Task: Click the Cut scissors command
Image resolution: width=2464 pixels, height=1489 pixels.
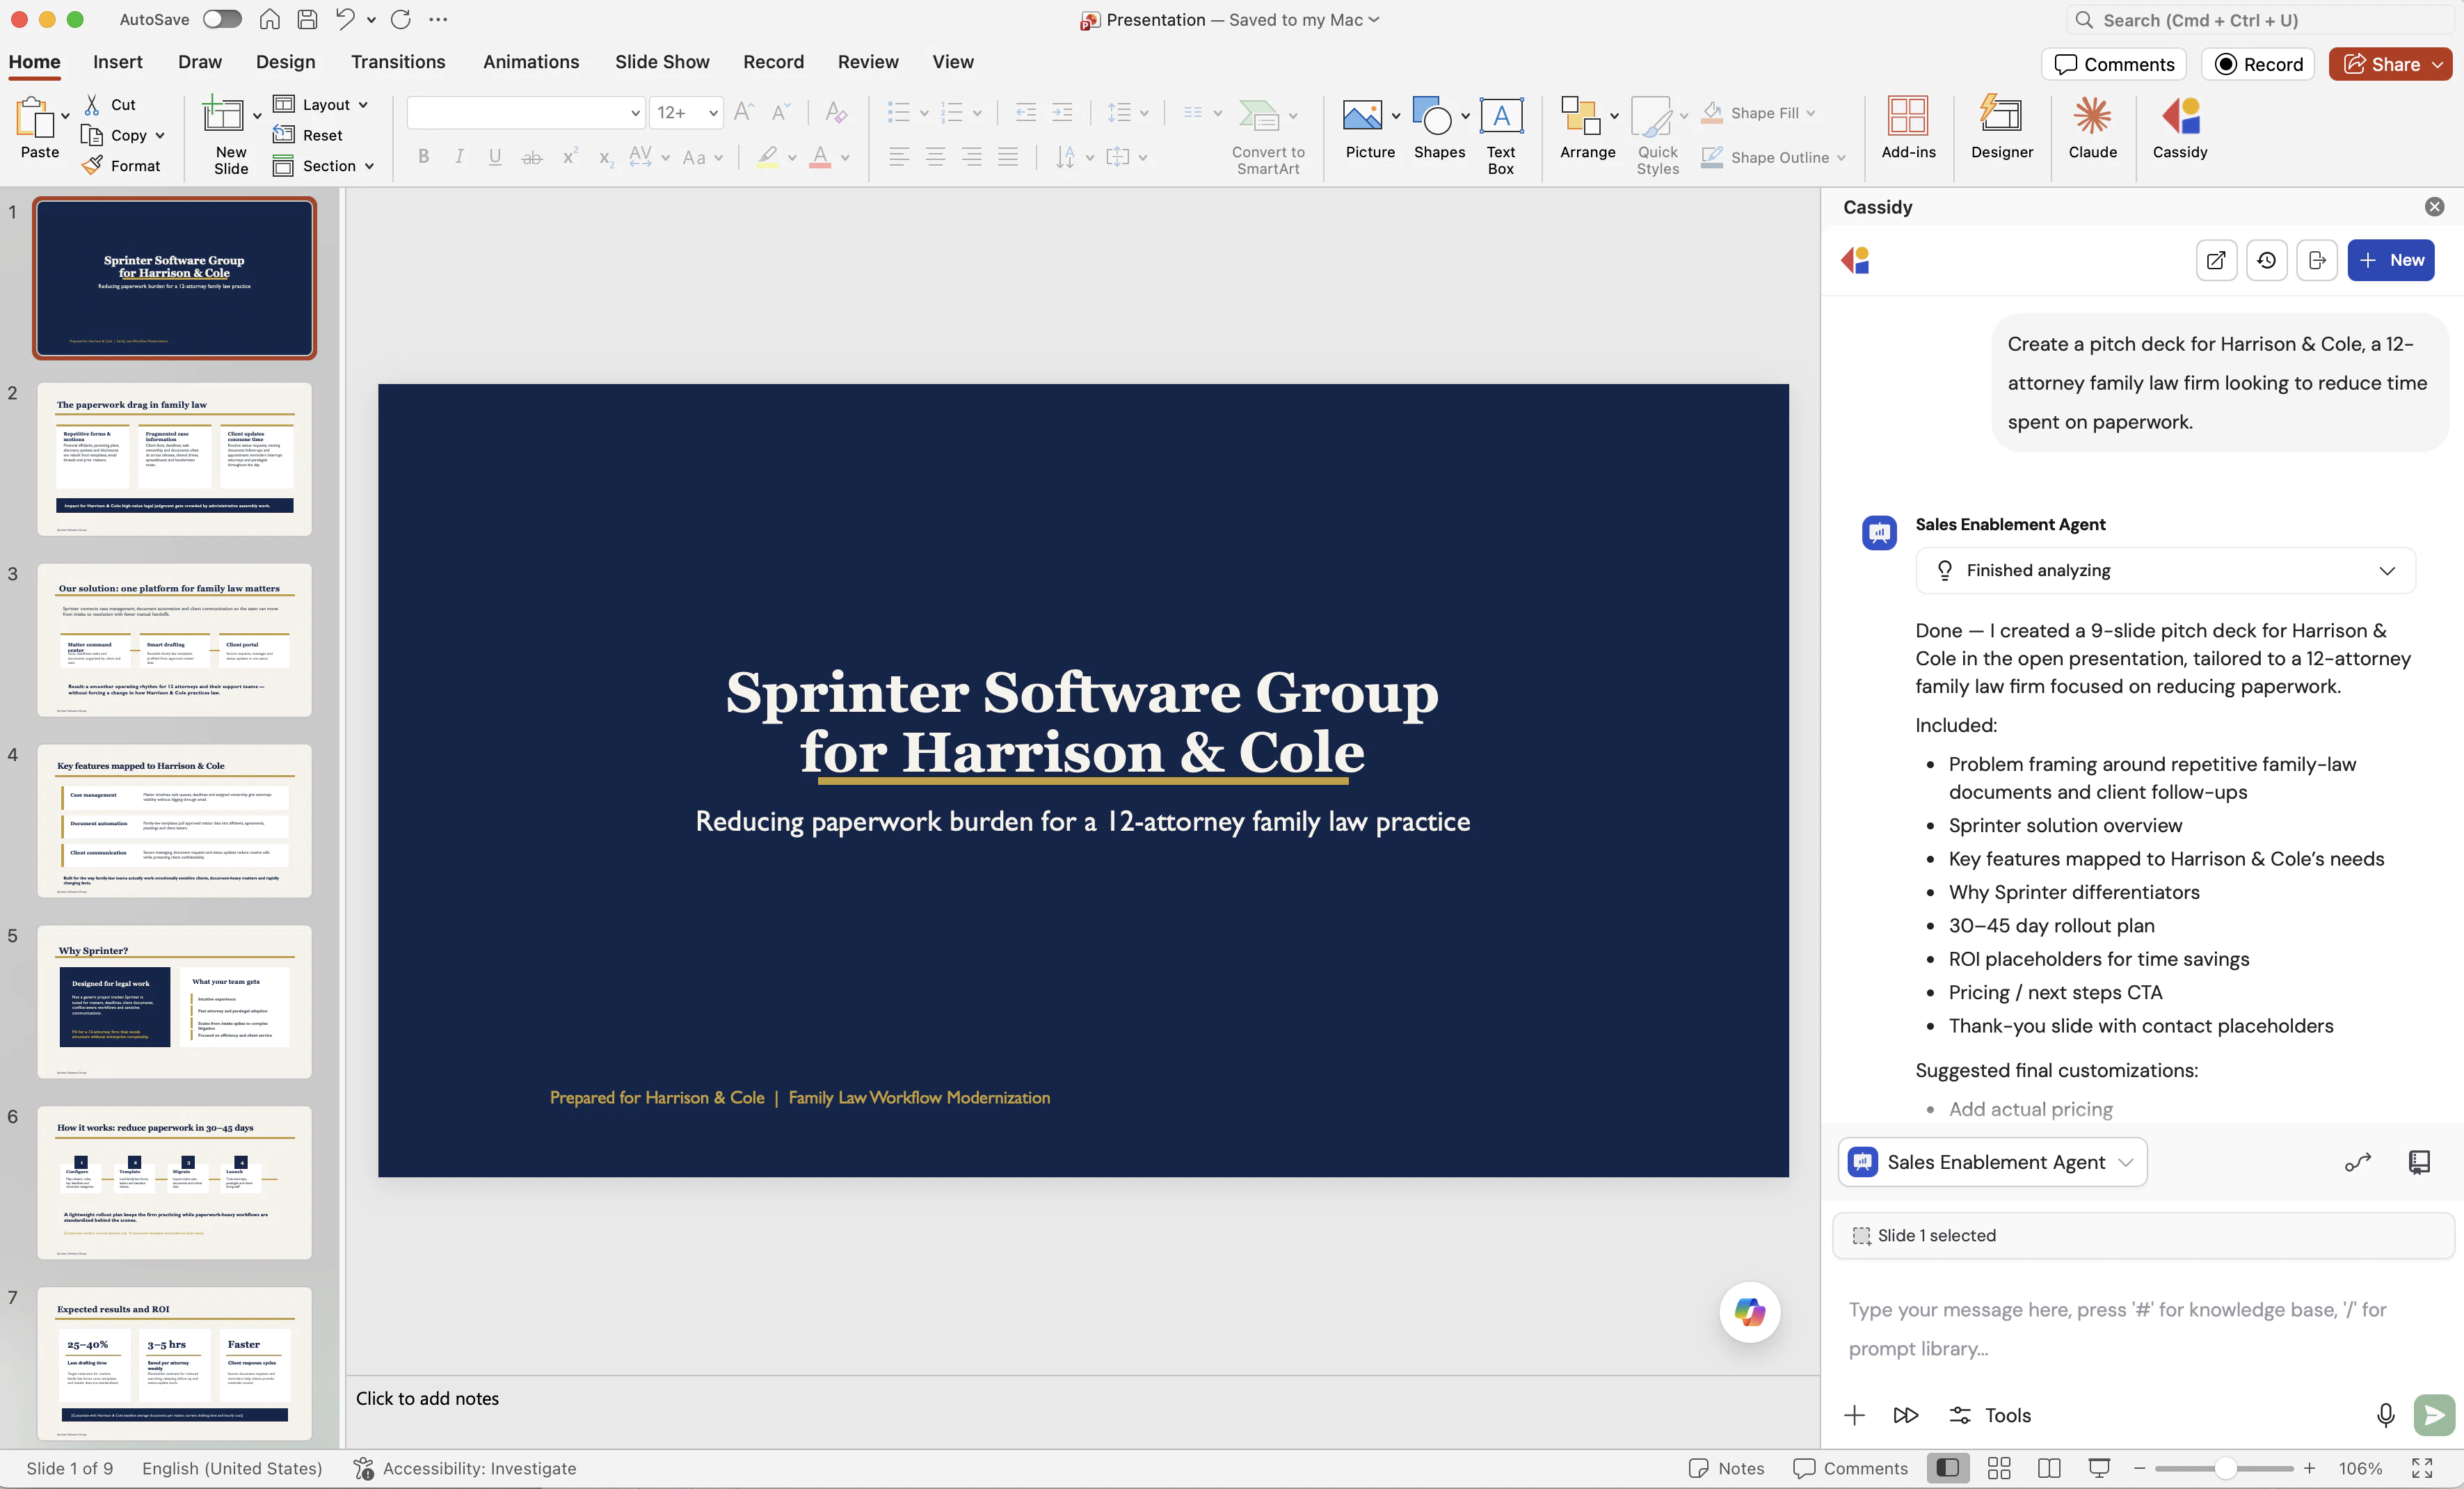Action: pyautogui.click(x=110, y=104)
